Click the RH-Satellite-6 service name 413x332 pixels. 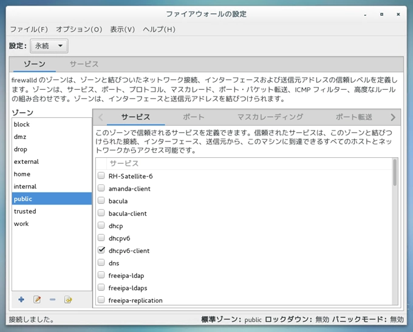coord(131,176)
